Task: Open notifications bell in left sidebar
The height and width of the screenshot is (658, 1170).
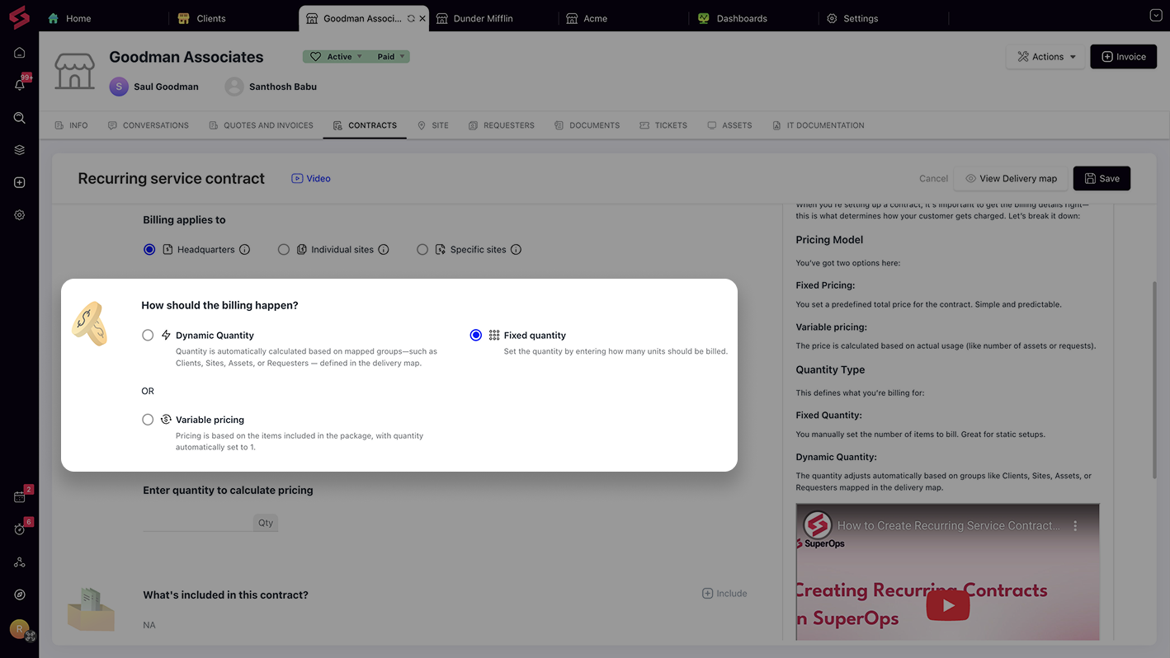Action: pos(20,85)
